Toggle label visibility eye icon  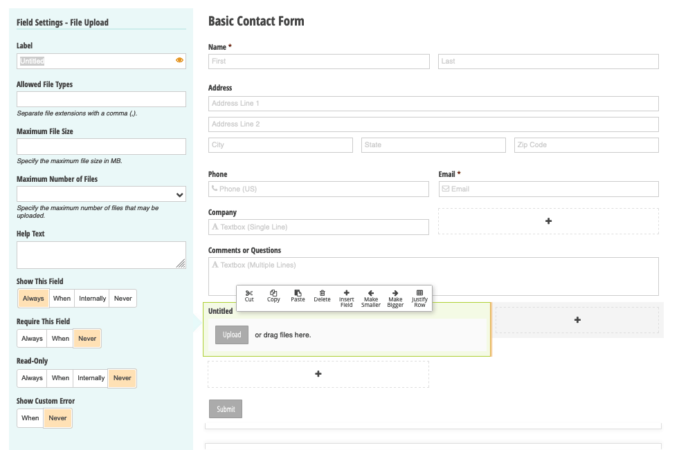pos(180,61)
